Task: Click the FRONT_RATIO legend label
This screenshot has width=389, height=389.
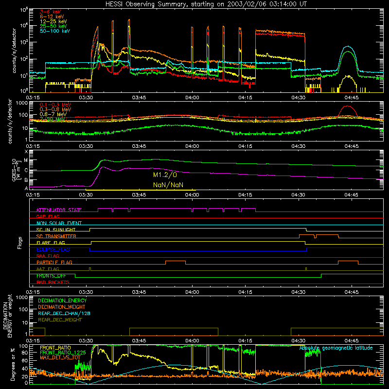Action: pos(55,348)
